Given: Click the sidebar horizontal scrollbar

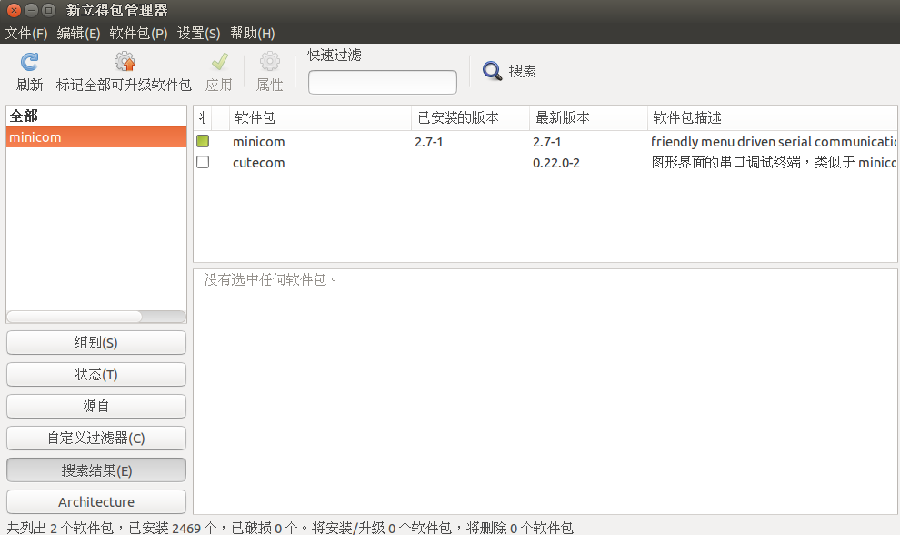Looking at the screenshot, I should click(95, 317).
